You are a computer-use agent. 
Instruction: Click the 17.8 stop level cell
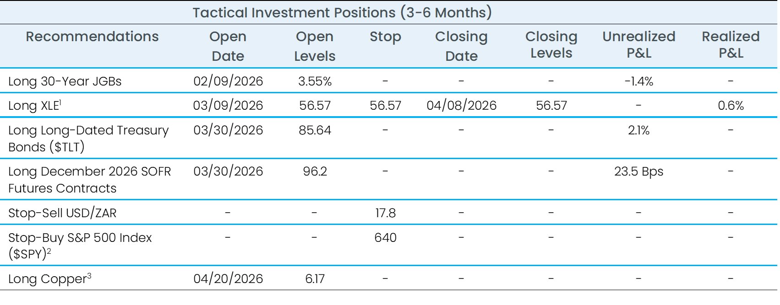[385, 213]
